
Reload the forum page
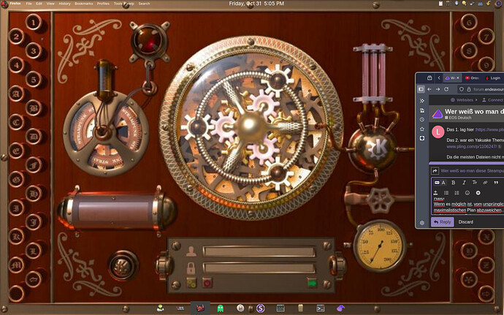click(446, 89)
